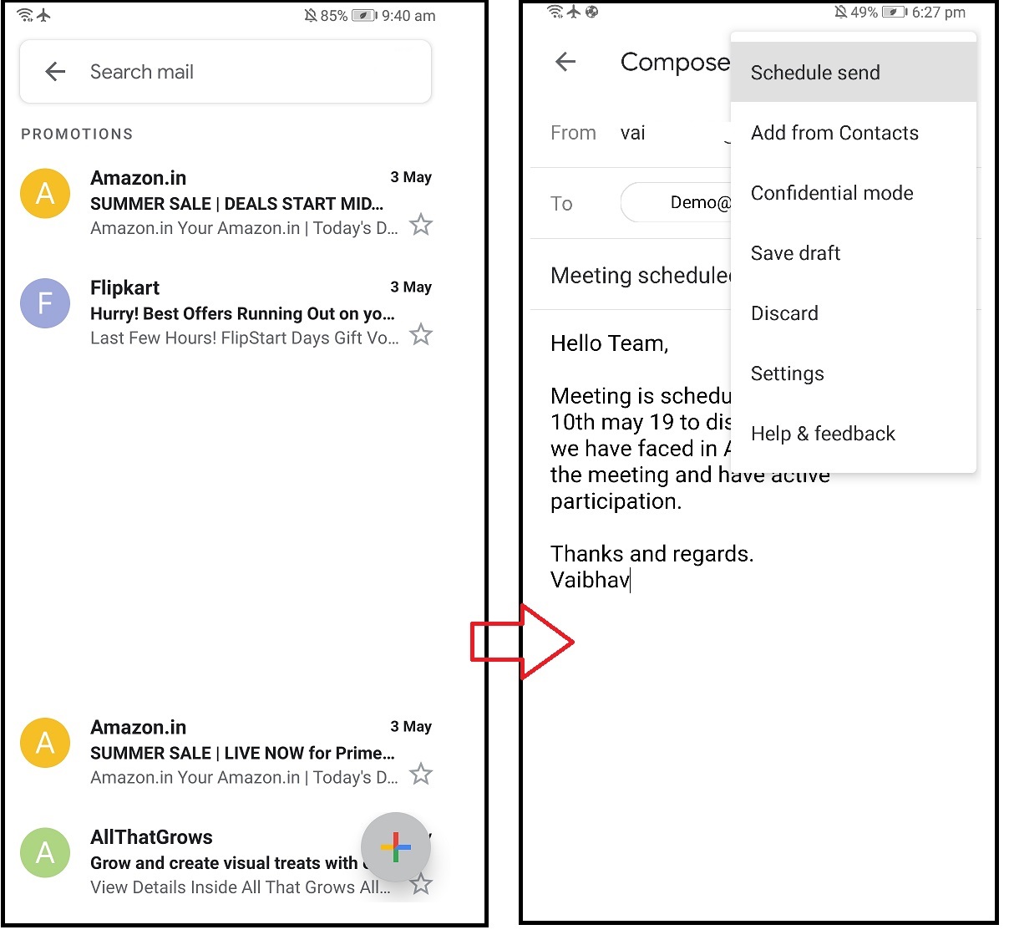Open Help & feedback
This screenshot has width=1009, height=945.
pos(823,434)
